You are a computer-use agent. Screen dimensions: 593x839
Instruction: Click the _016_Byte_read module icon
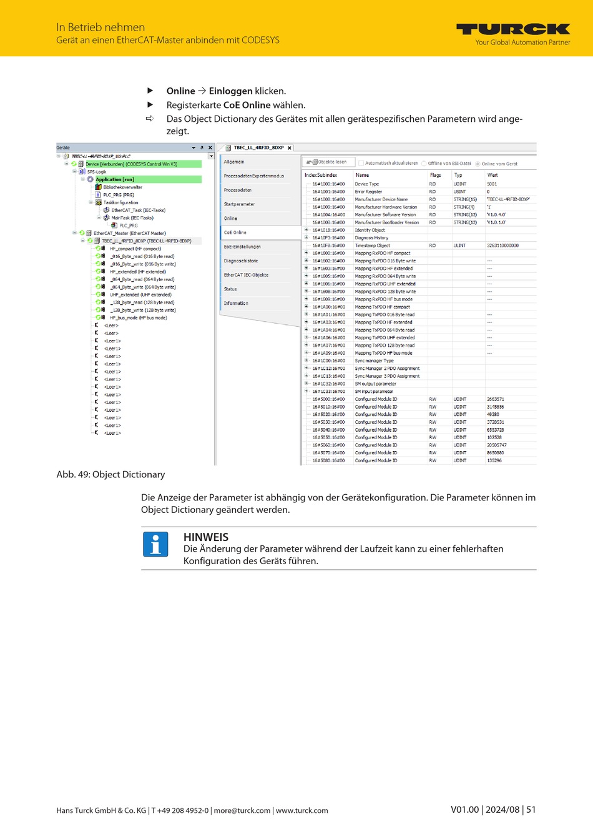103,256
